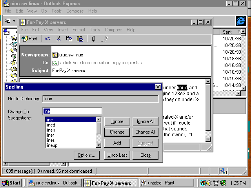Click folder pane horizontal scroll left arrow
Viewport: 251px width, 188px height.
[5, 164]
